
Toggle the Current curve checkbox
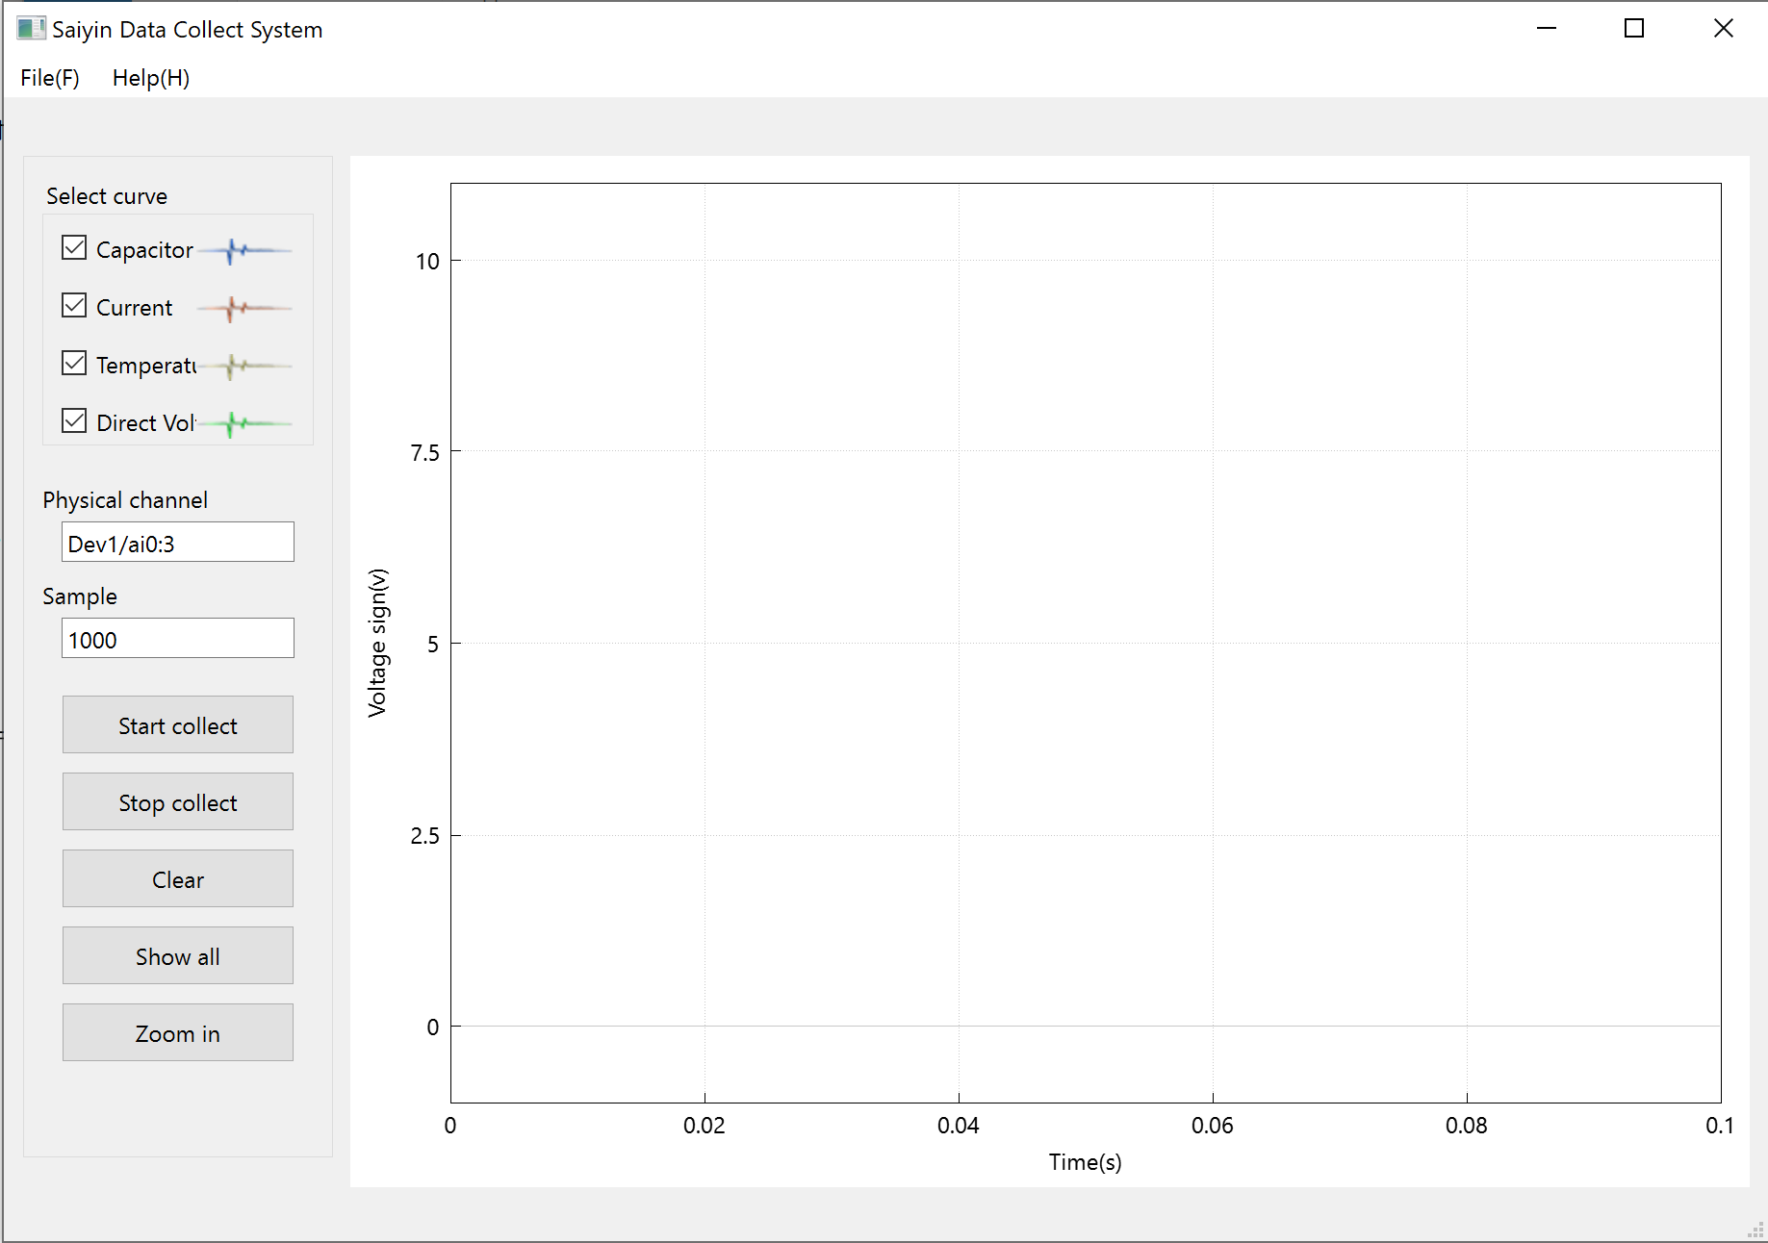[74, 306]
